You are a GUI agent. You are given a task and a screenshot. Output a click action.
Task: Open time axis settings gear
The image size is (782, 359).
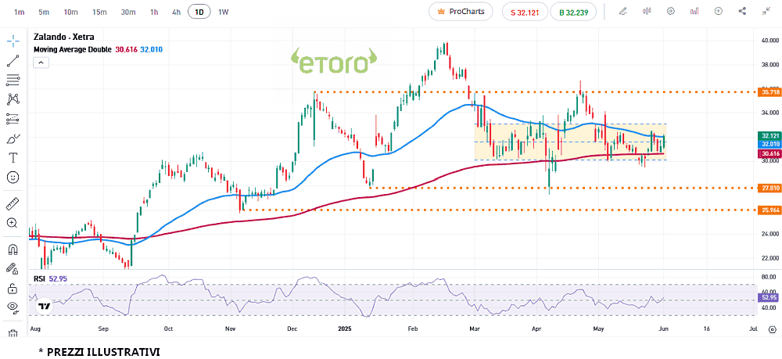pyautogui.click(x=772, y=329)
